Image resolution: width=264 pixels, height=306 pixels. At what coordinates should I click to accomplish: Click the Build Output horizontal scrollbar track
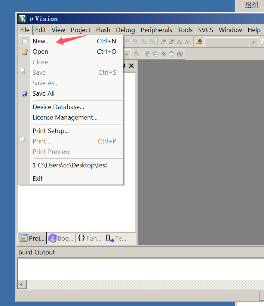click(145, 285)
